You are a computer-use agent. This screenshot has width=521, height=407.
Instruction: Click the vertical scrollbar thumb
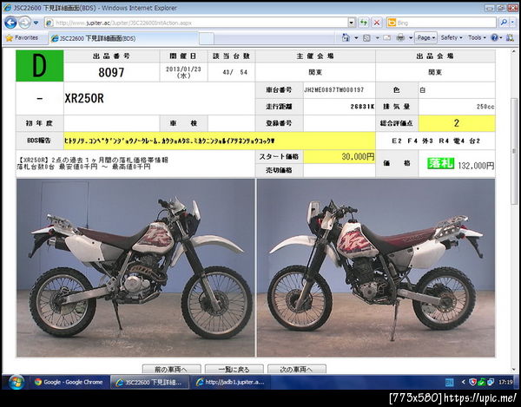[x=514, y=151]
